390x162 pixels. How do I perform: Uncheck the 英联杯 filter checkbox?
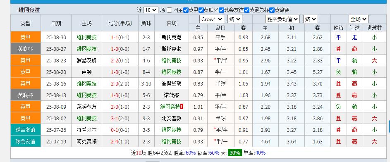click(x=201, y=10)
